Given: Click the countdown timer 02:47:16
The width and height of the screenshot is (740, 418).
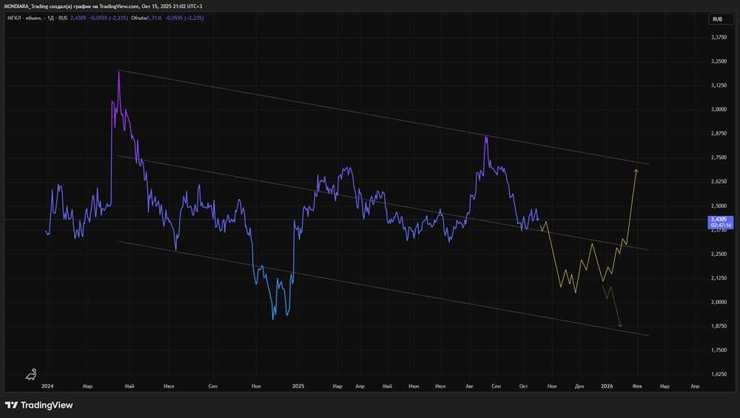Looking at the screenshot, I should point(721,226).
